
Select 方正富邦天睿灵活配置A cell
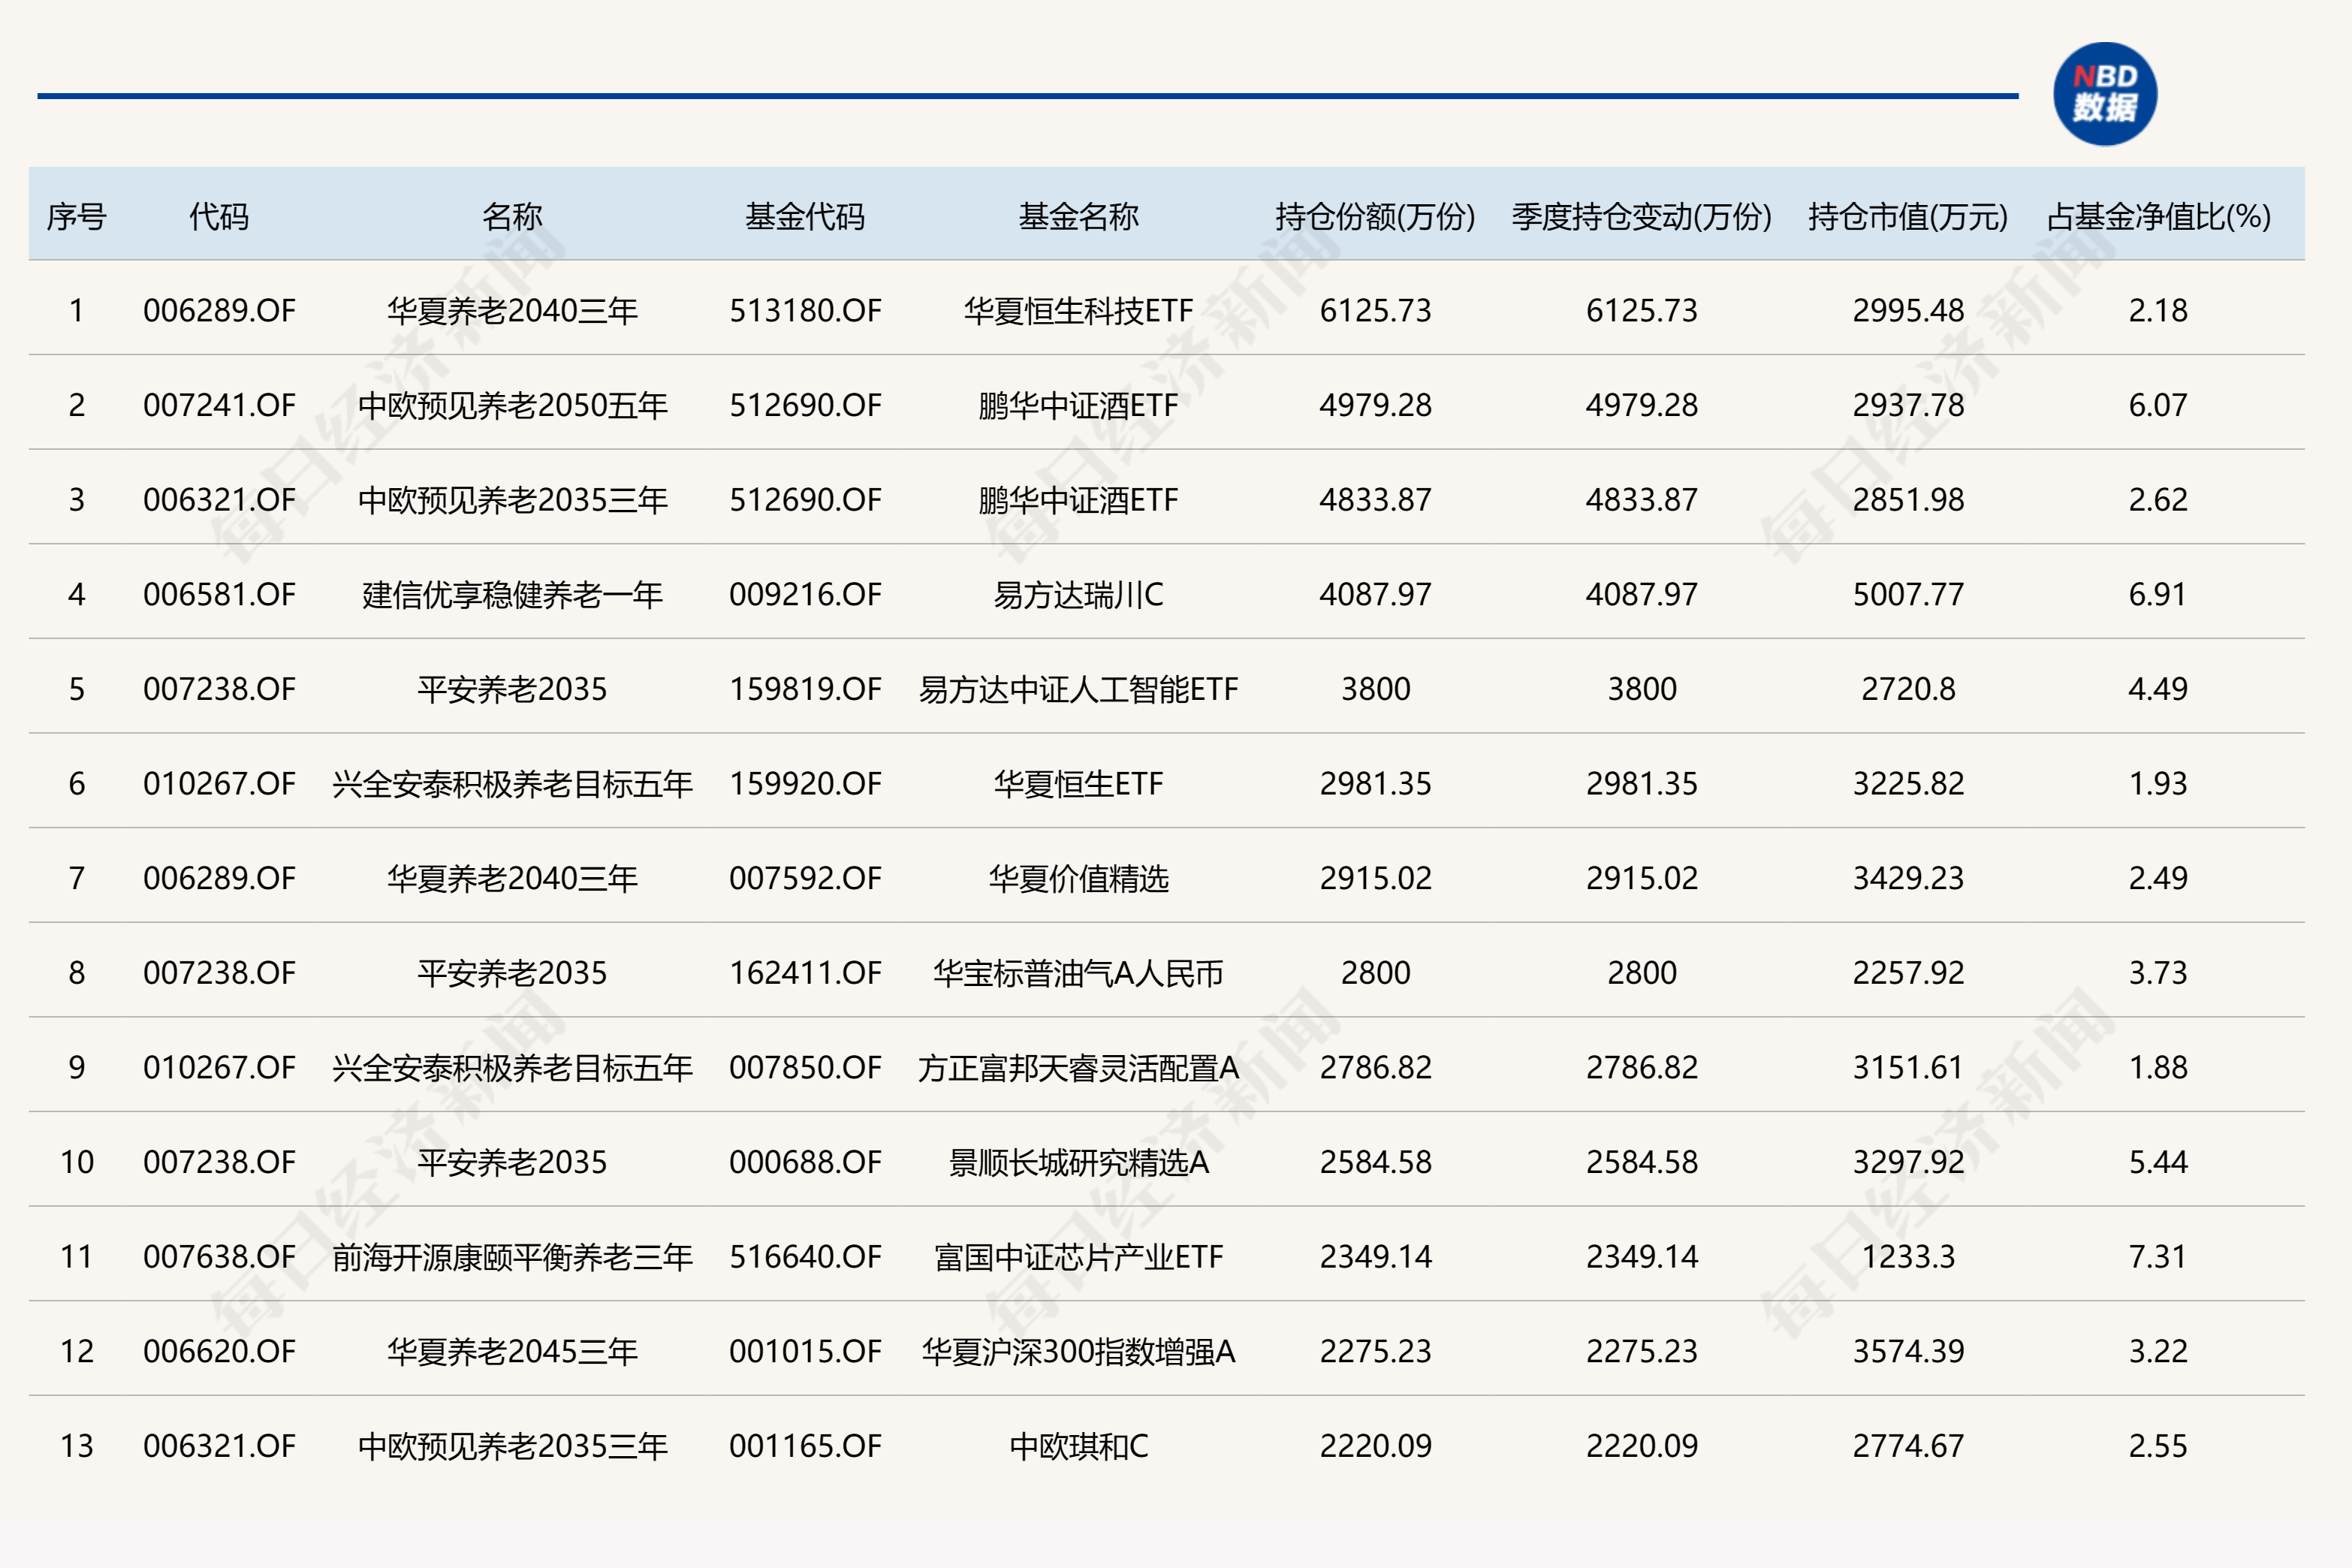click(x=1079, y=1068)
